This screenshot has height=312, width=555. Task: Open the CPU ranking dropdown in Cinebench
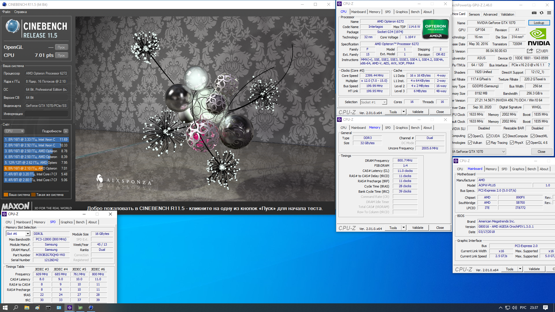pos(14,131)
